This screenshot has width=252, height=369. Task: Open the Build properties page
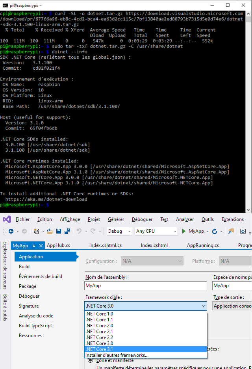click(x=24, y=267)
